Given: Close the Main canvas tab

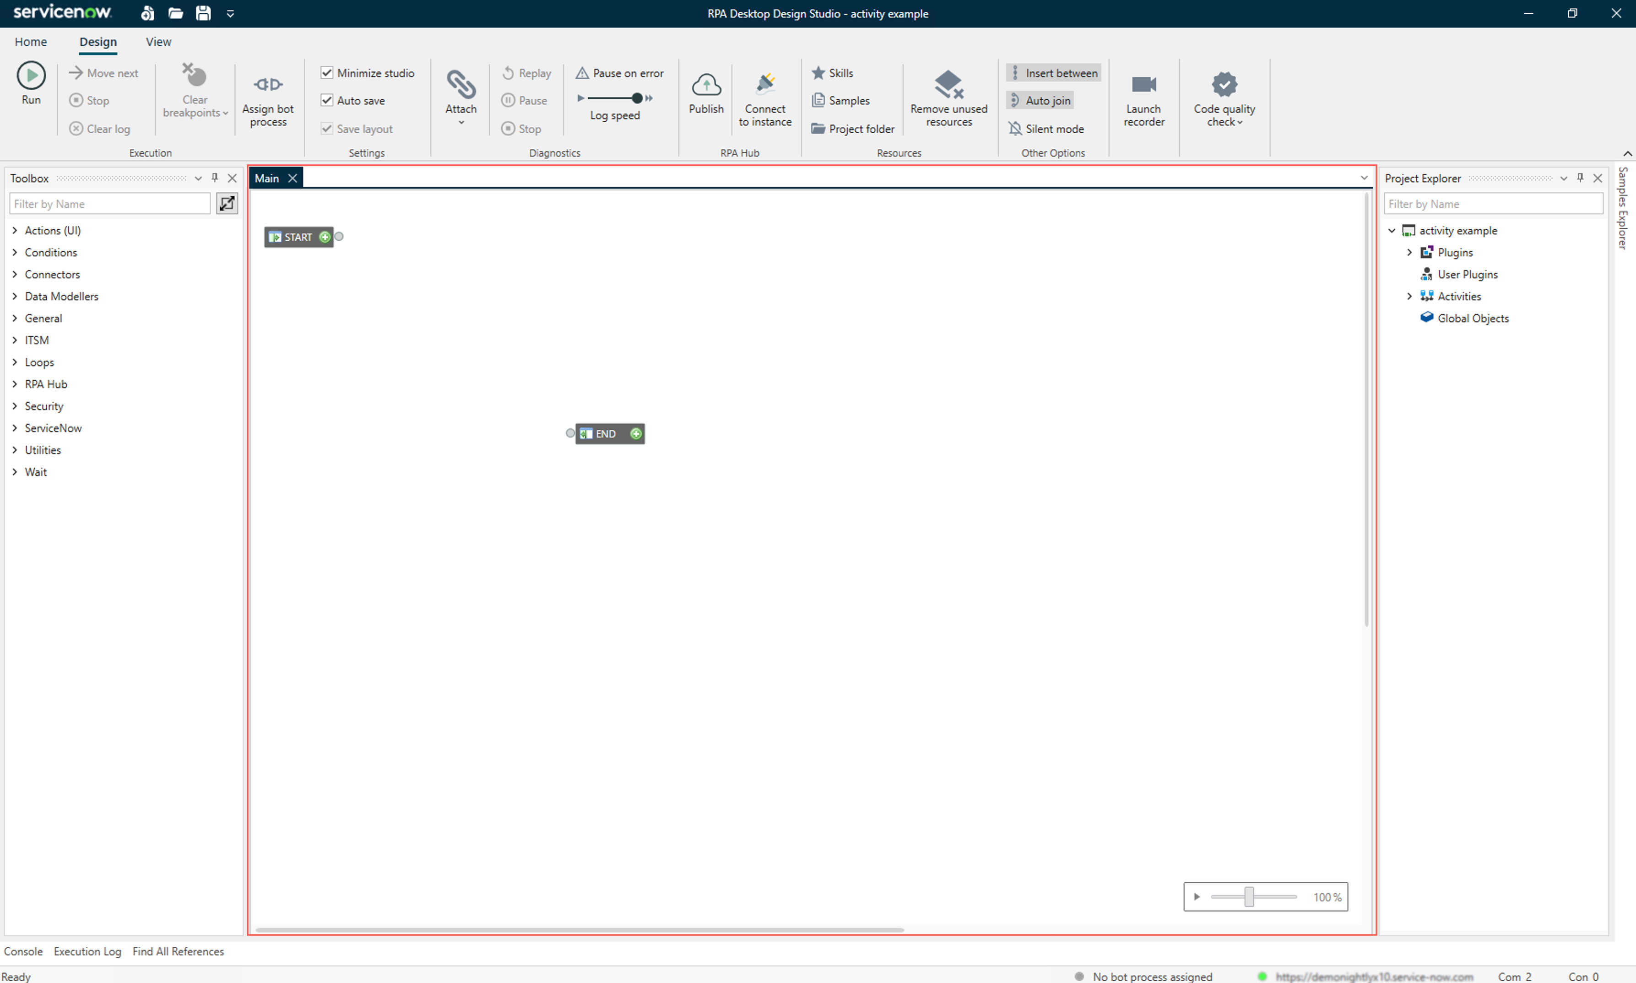Looking at the screenshot, I should coord(292,178).
